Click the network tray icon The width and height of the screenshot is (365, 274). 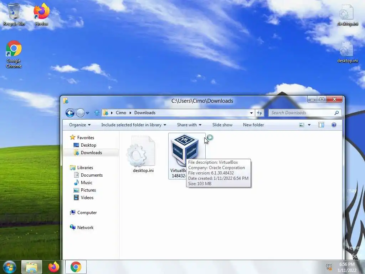pos(329,267)
